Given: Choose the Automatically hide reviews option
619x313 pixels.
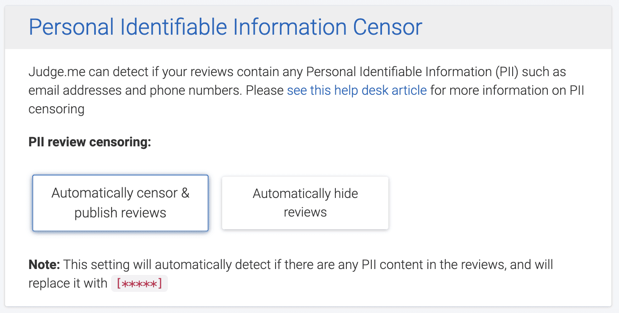Looking at the screenshot, I should coord(305,203).
